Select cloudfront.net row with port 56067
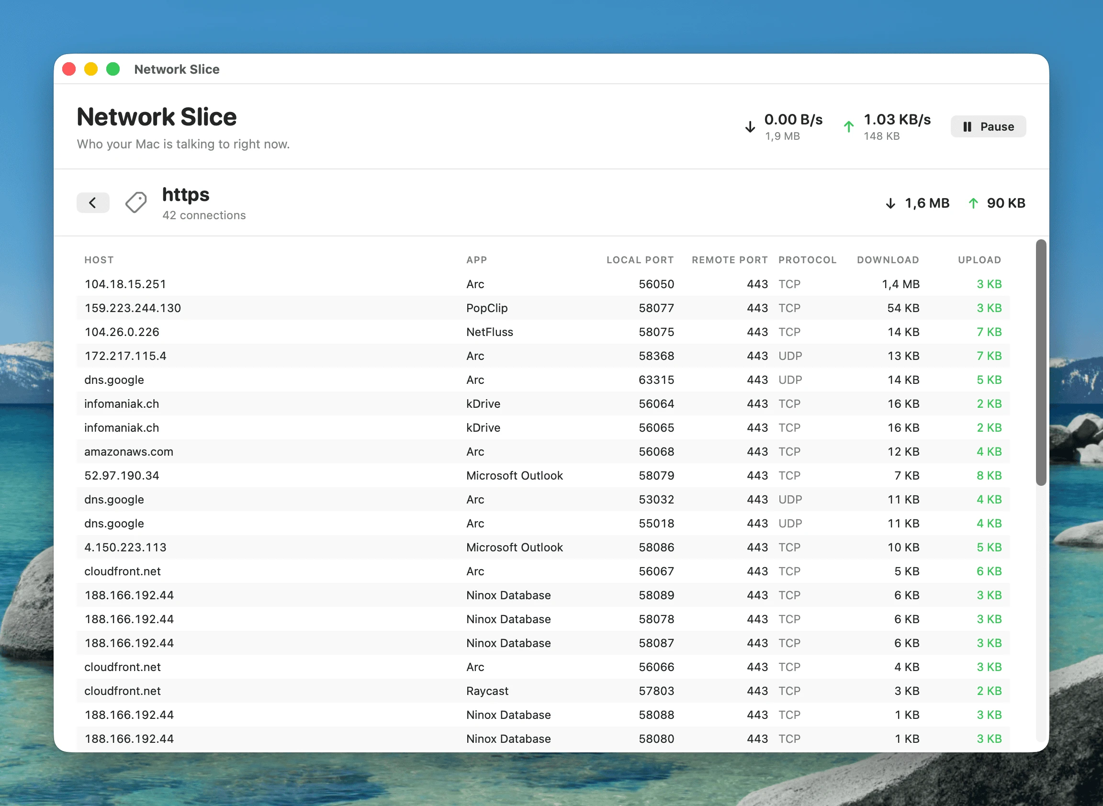This screenshot has height=806, width=1103. (x=543, y=571)
